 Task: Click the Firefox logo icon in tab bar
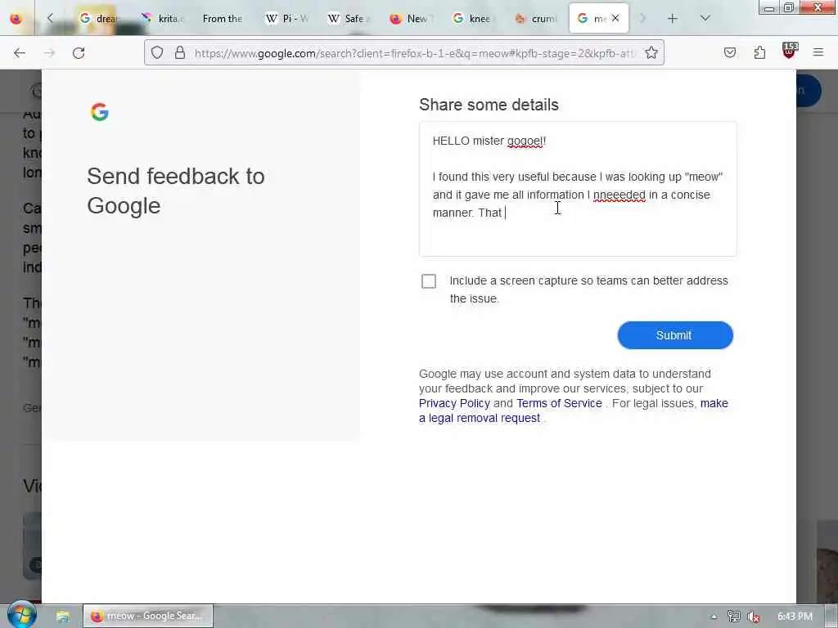pos(16,19)
